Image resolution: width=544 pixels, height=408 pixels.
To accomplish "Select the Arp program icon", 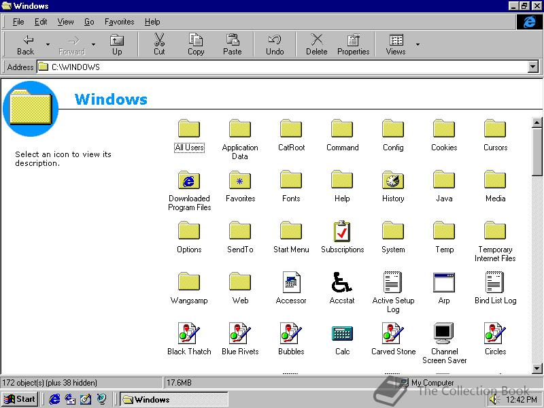I will point(444,288).
